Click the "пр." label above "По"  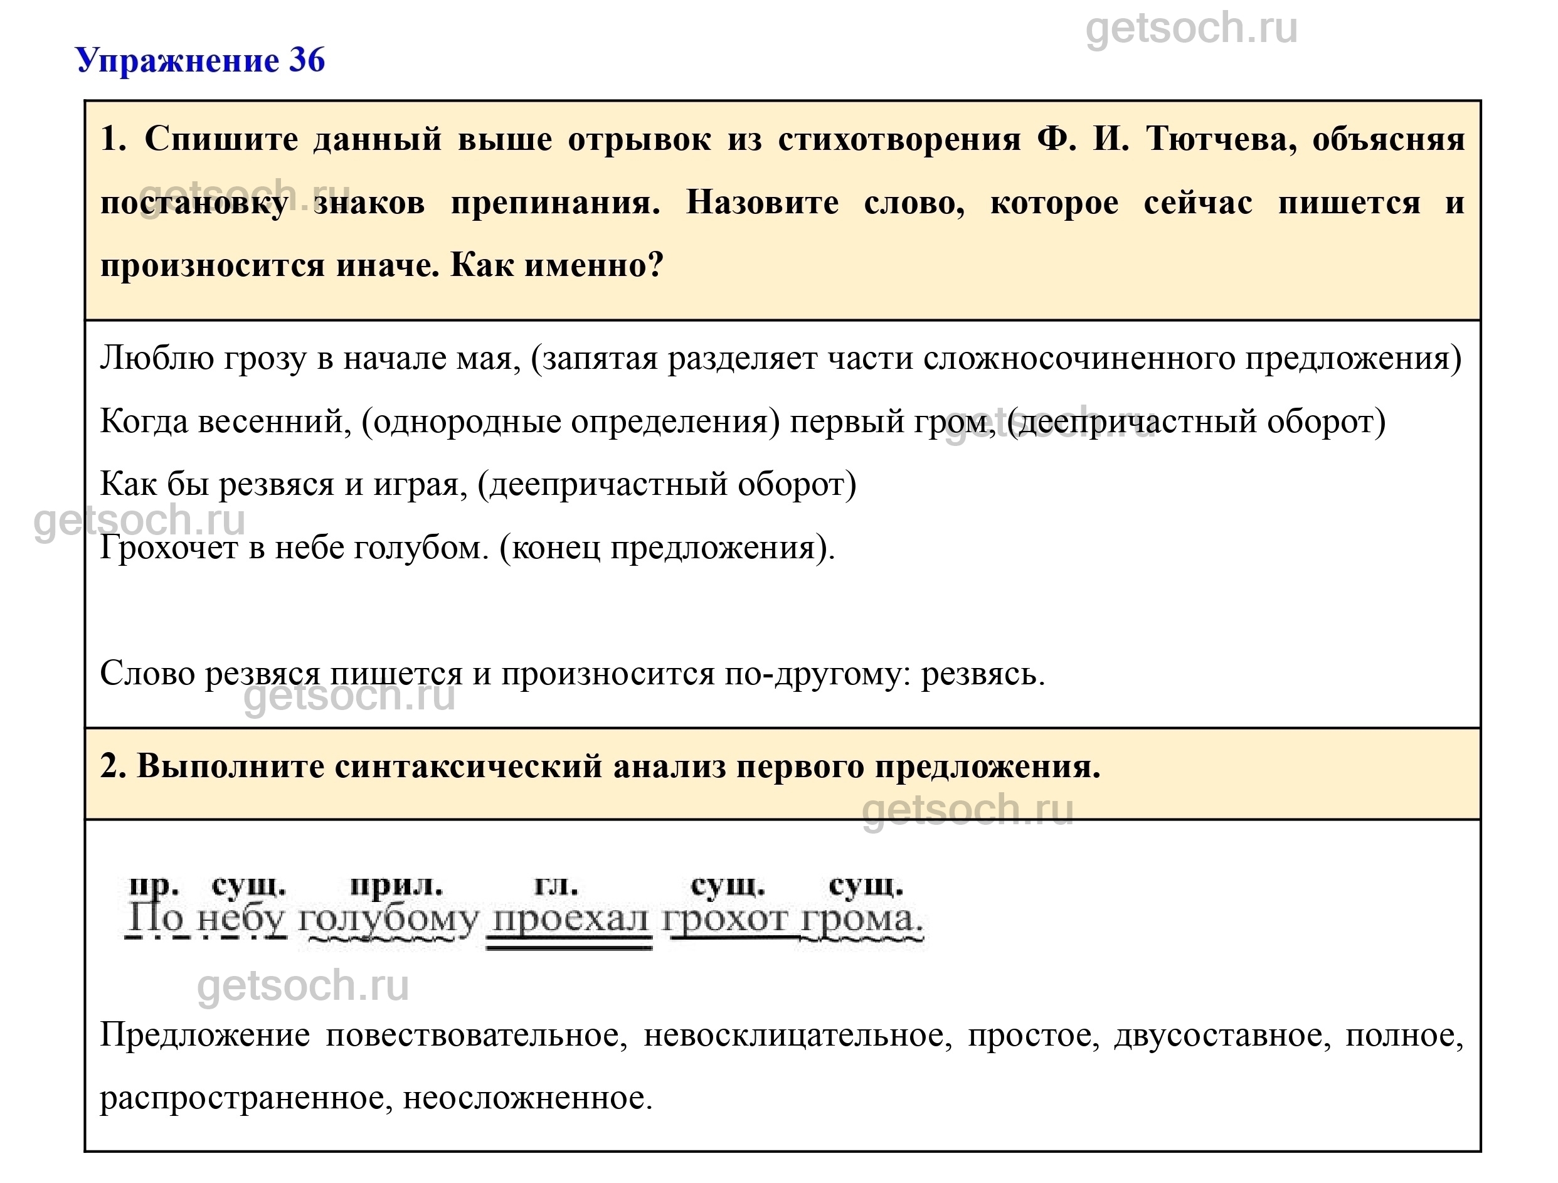click(154, 886)
